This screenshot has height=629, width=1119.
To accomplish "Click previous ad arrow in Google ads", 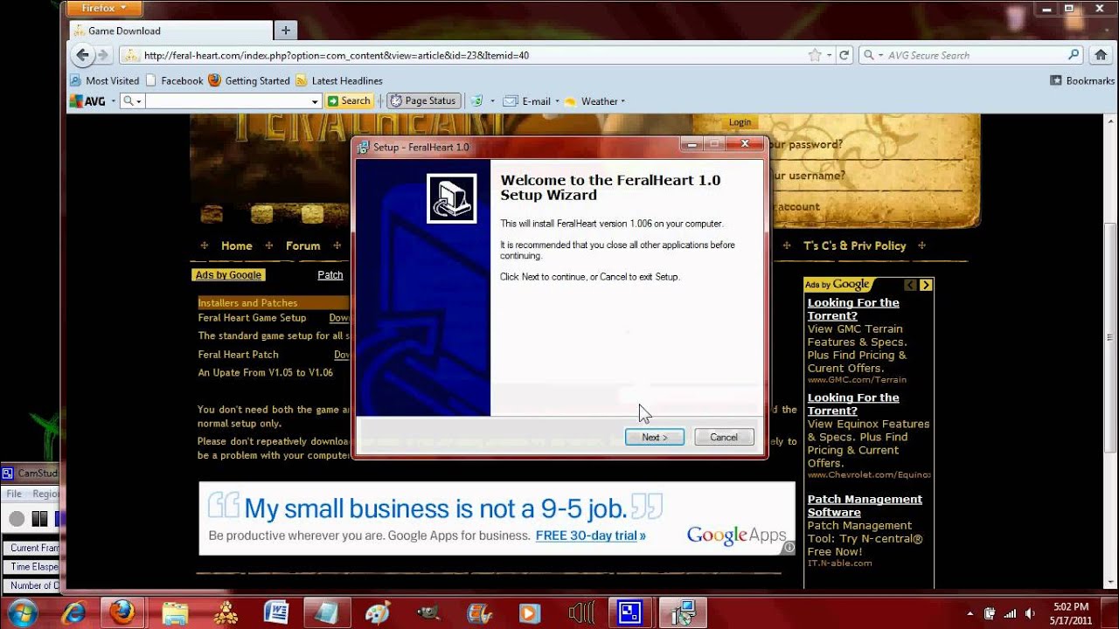I will 910,285.
